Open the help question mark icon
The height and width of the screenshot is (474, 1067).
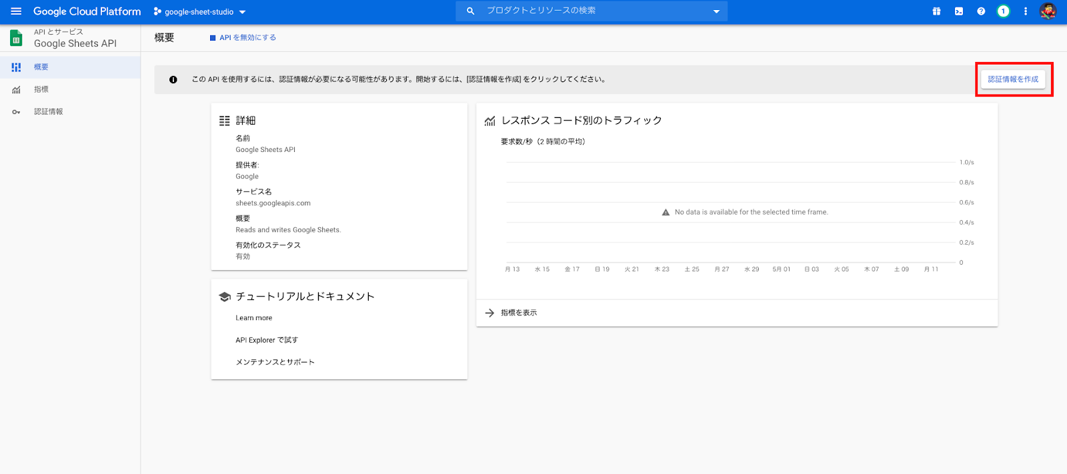click(x=981, y=11)
